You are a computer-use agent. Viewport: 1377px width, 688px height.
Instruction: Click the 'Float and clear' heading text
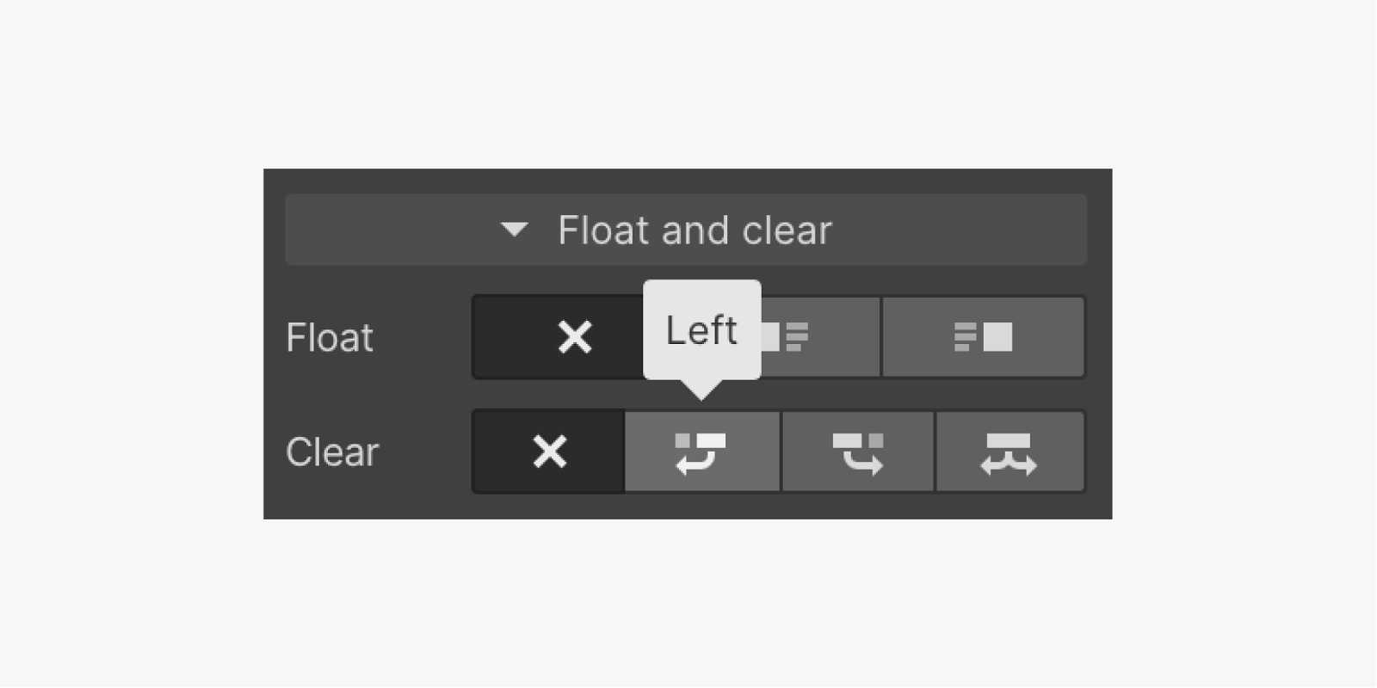pos(695,230)
